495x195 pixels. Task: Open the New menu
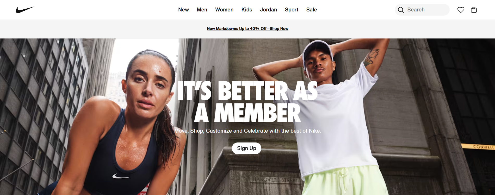click(x=183, y=10)
